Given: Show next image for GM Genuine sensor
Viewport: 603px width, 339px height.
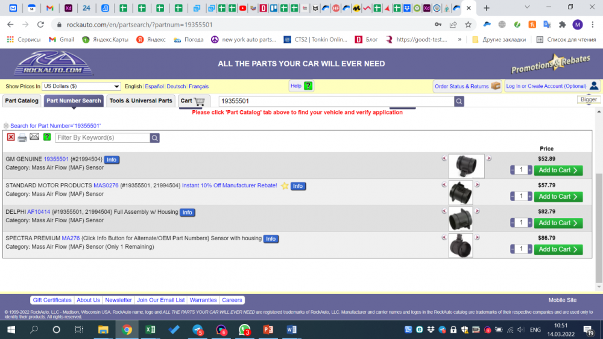Looking at the screenshot, I should [489, 158].
